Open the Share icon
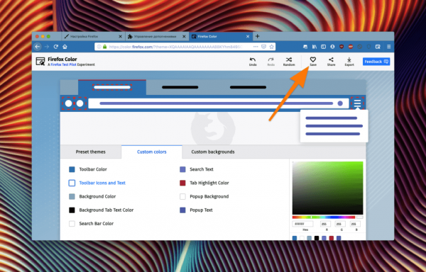The height and width of the screenshot is (272, 426). click(x=331, y=59)
